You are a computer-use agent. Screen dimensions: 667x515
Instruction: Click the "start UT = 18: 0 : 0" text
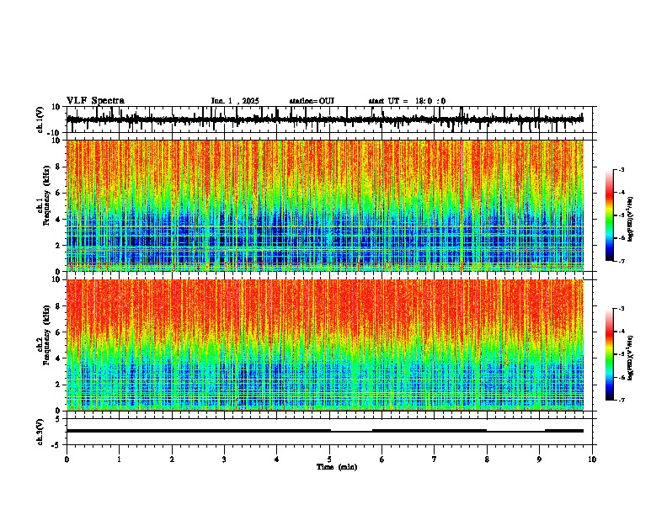(x=407, y=101)
